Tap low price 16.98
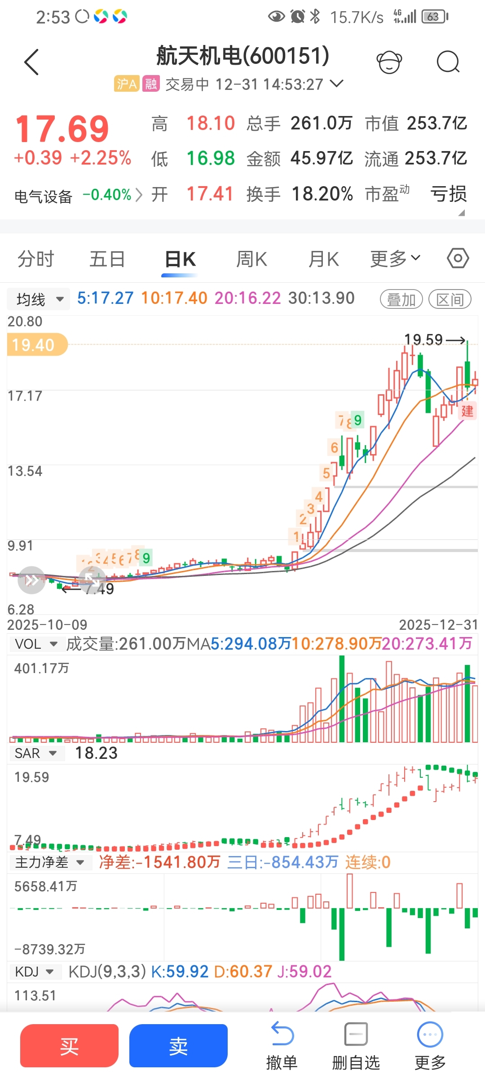The image size is (485, 1079). point(211,158)
